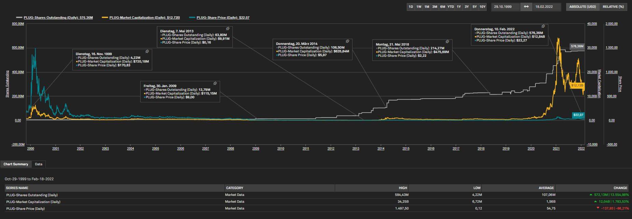
Task: Click the pin icon on 21. Mai 2018 annotation
Action: point(447,41)
